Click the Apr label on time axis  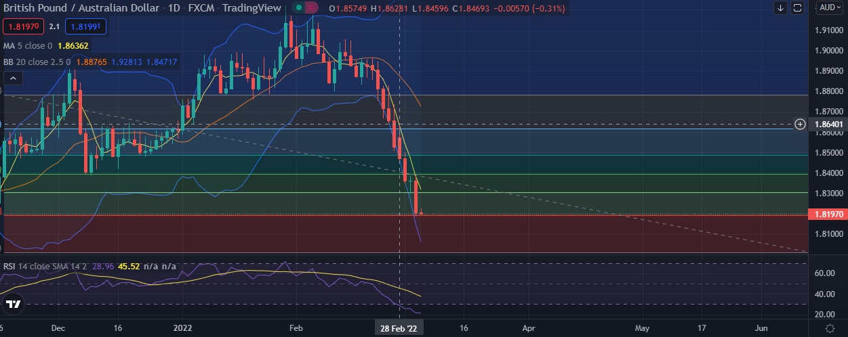tap(529, 328)
